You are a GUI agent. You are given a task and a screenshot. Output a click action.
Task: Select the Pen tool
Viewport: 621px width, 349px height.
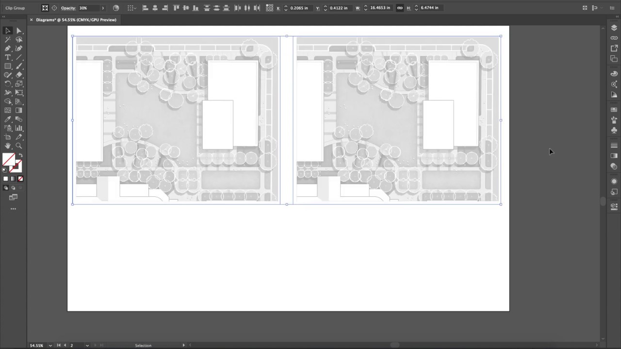coord(8,48)
